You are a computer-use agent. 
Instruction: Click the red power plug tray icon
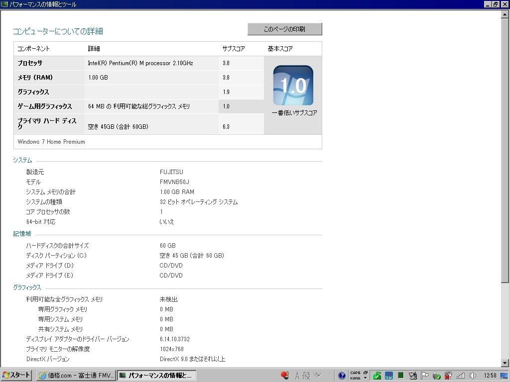click(448, 376)
